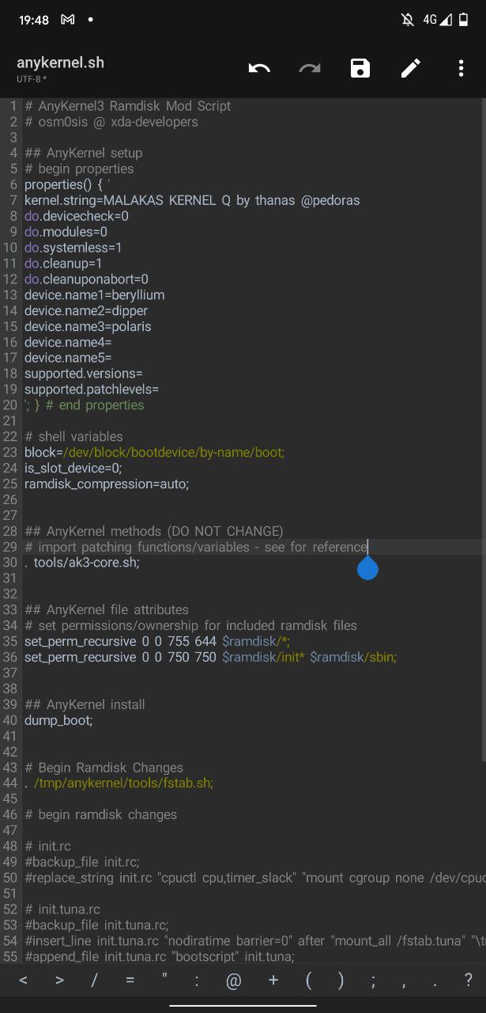Tap the Gmail notification icon in status bar
This screenshot has width=486, height=1013.
pyautogui.click(x=68, y=20)
